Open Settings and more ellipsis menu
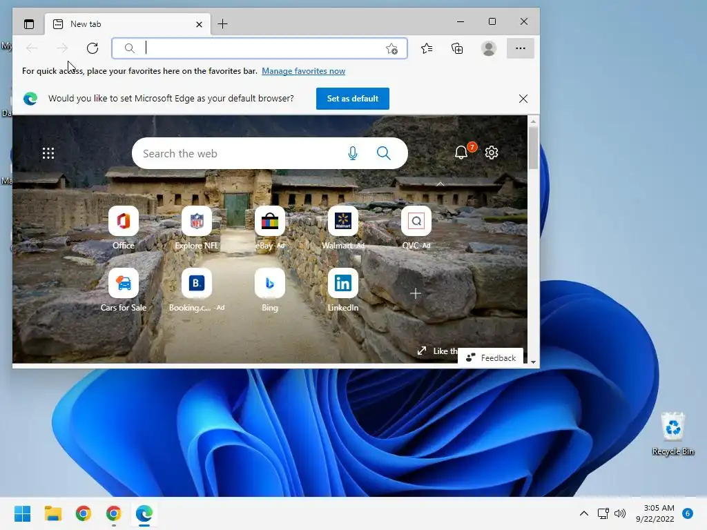Viewport: 707px width, 530px height. click(x=521, y=48)
